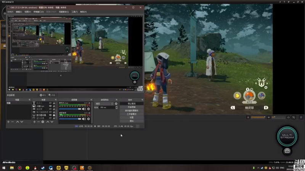This screenshot has height=171, width=305.
Task: Open OBS Help menu
Action: click(83, 12)
